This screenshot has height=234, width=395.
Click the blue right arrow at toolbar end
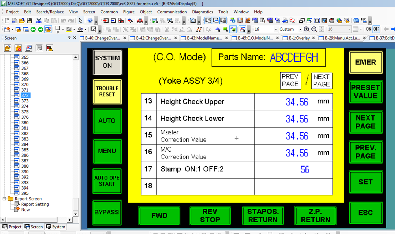pyautogui.click(x=393, y=29)
